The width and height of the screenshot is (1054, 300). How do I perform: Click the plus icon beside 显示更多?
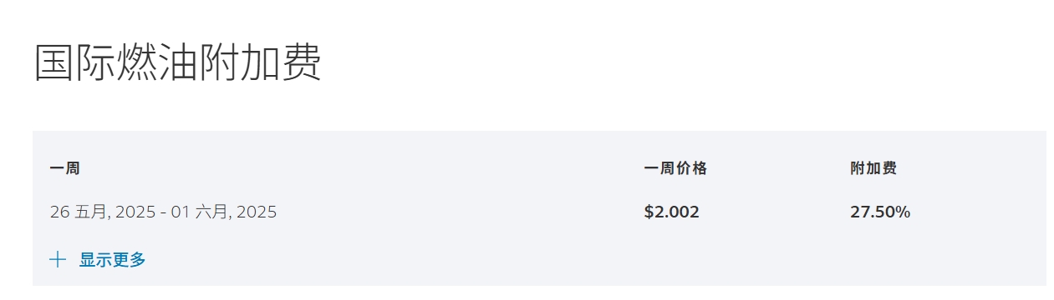58,260
